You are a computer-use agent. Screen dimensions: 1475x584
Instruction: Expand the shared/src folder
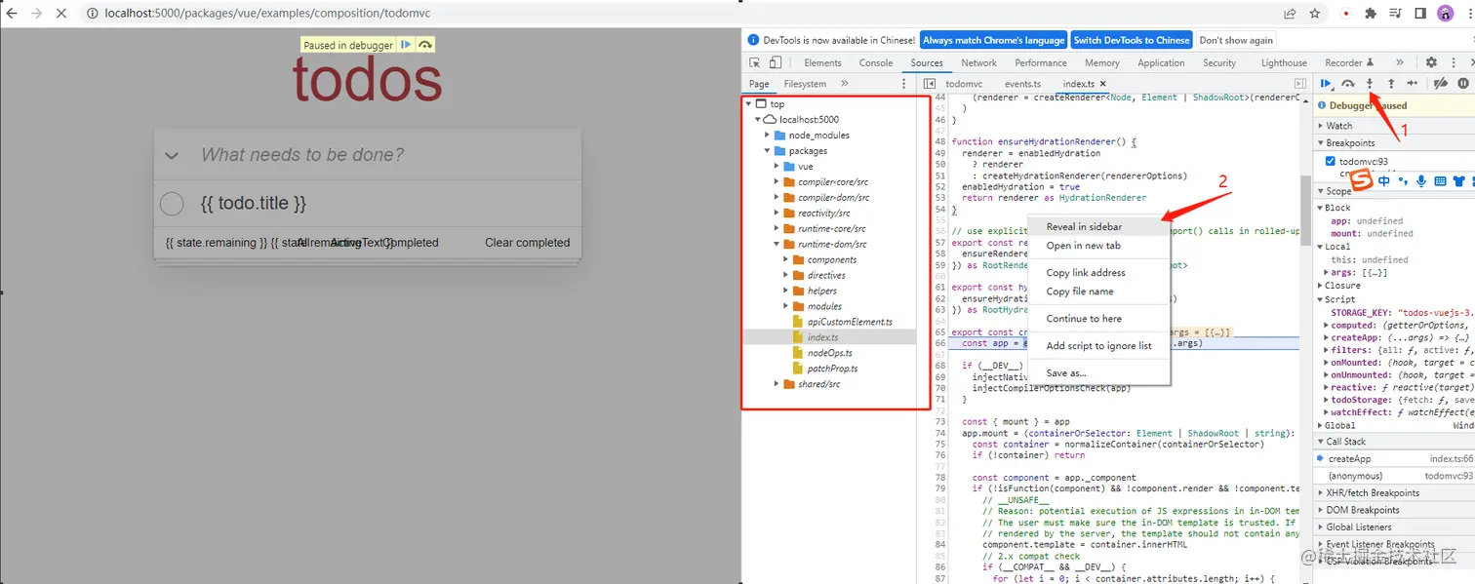pos(777,384)
